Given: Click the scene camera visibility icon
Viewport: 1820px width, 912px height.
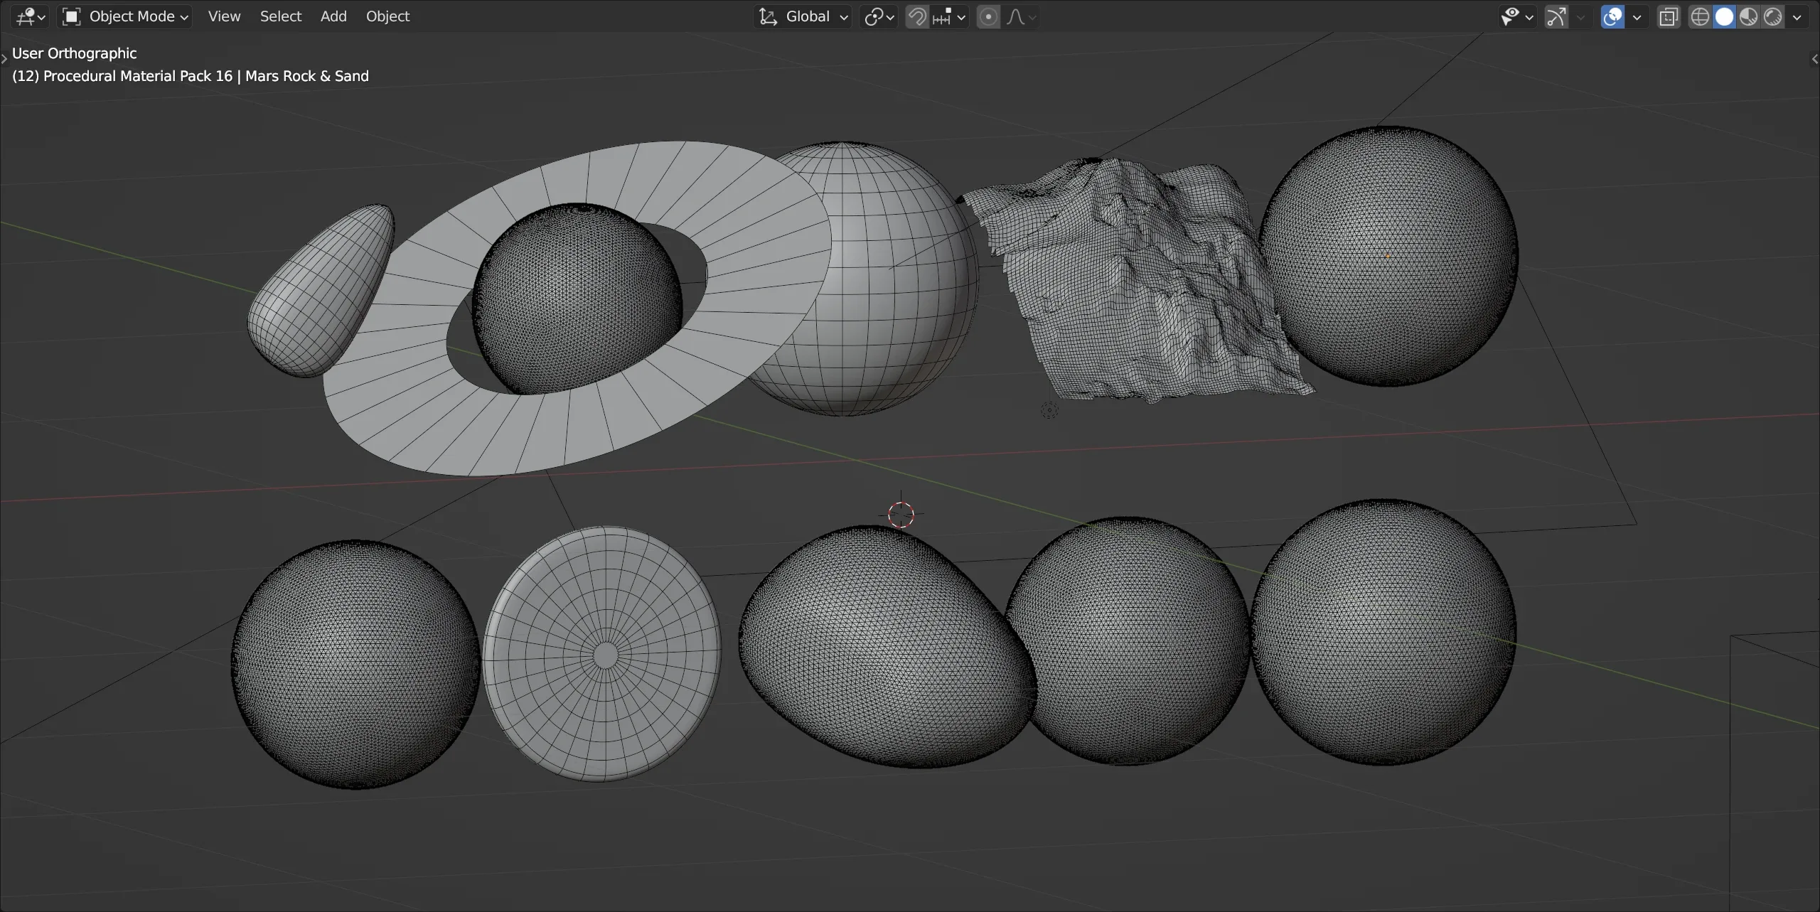Looking at the screenshot, I should [1509, 16].
